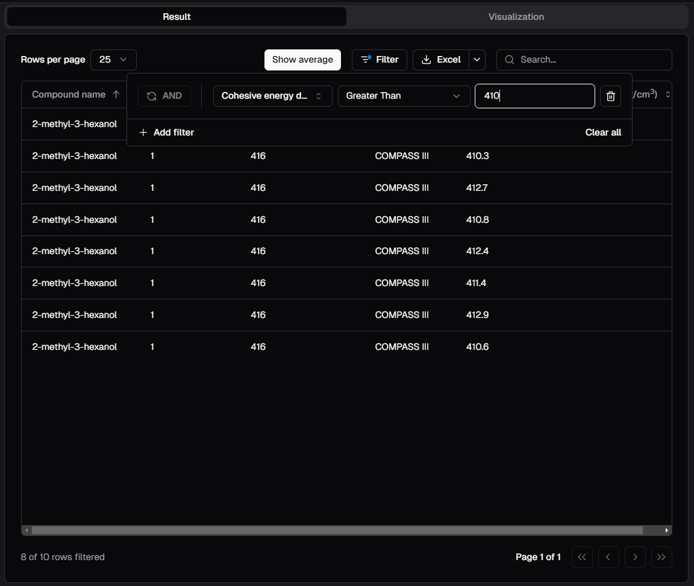The image size is (694, 586).
Task: Jump to the last page
Action: pos(661,557)
